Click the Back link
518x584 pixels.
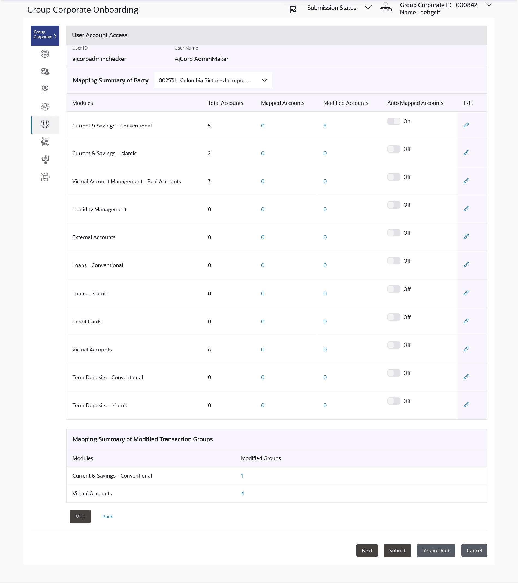107,516
